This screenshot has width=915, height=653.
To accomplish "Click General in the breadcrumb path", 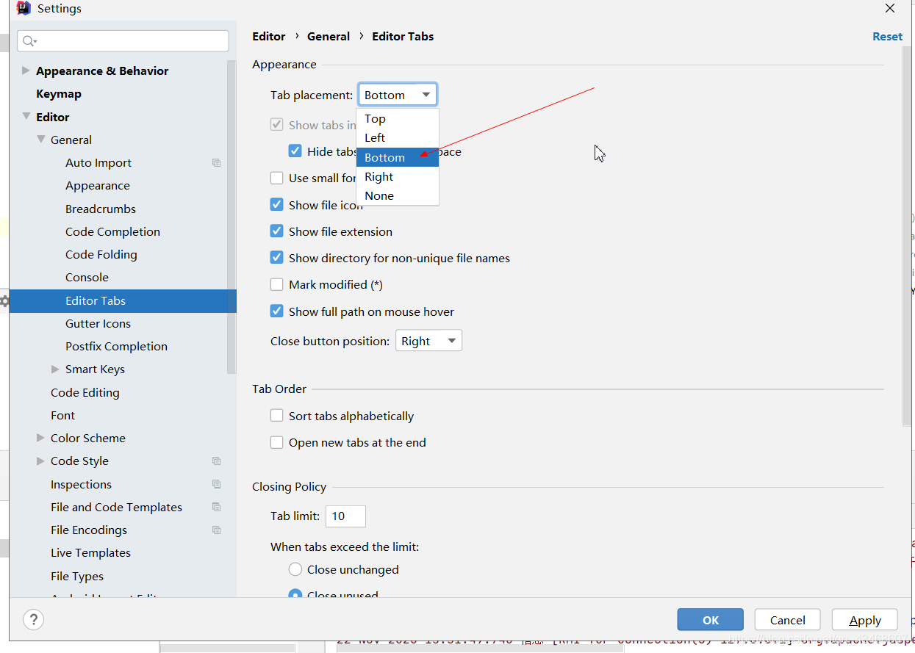I will pos(329,36).
